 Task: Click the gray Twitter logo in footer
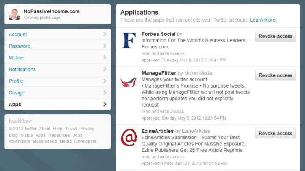pos(20,121)
